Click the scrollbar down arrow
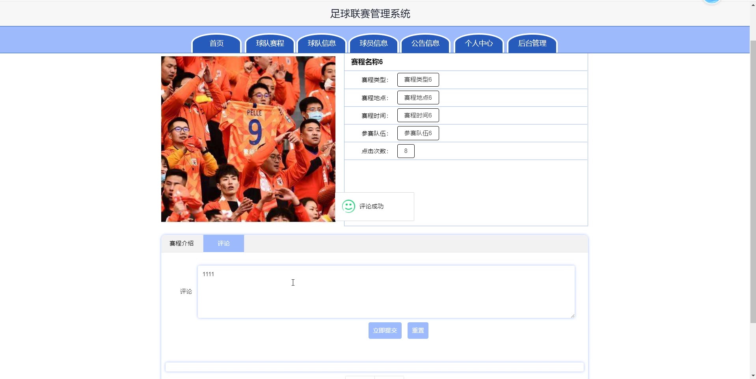The image size is (756, 379). [x=753, y=375]
